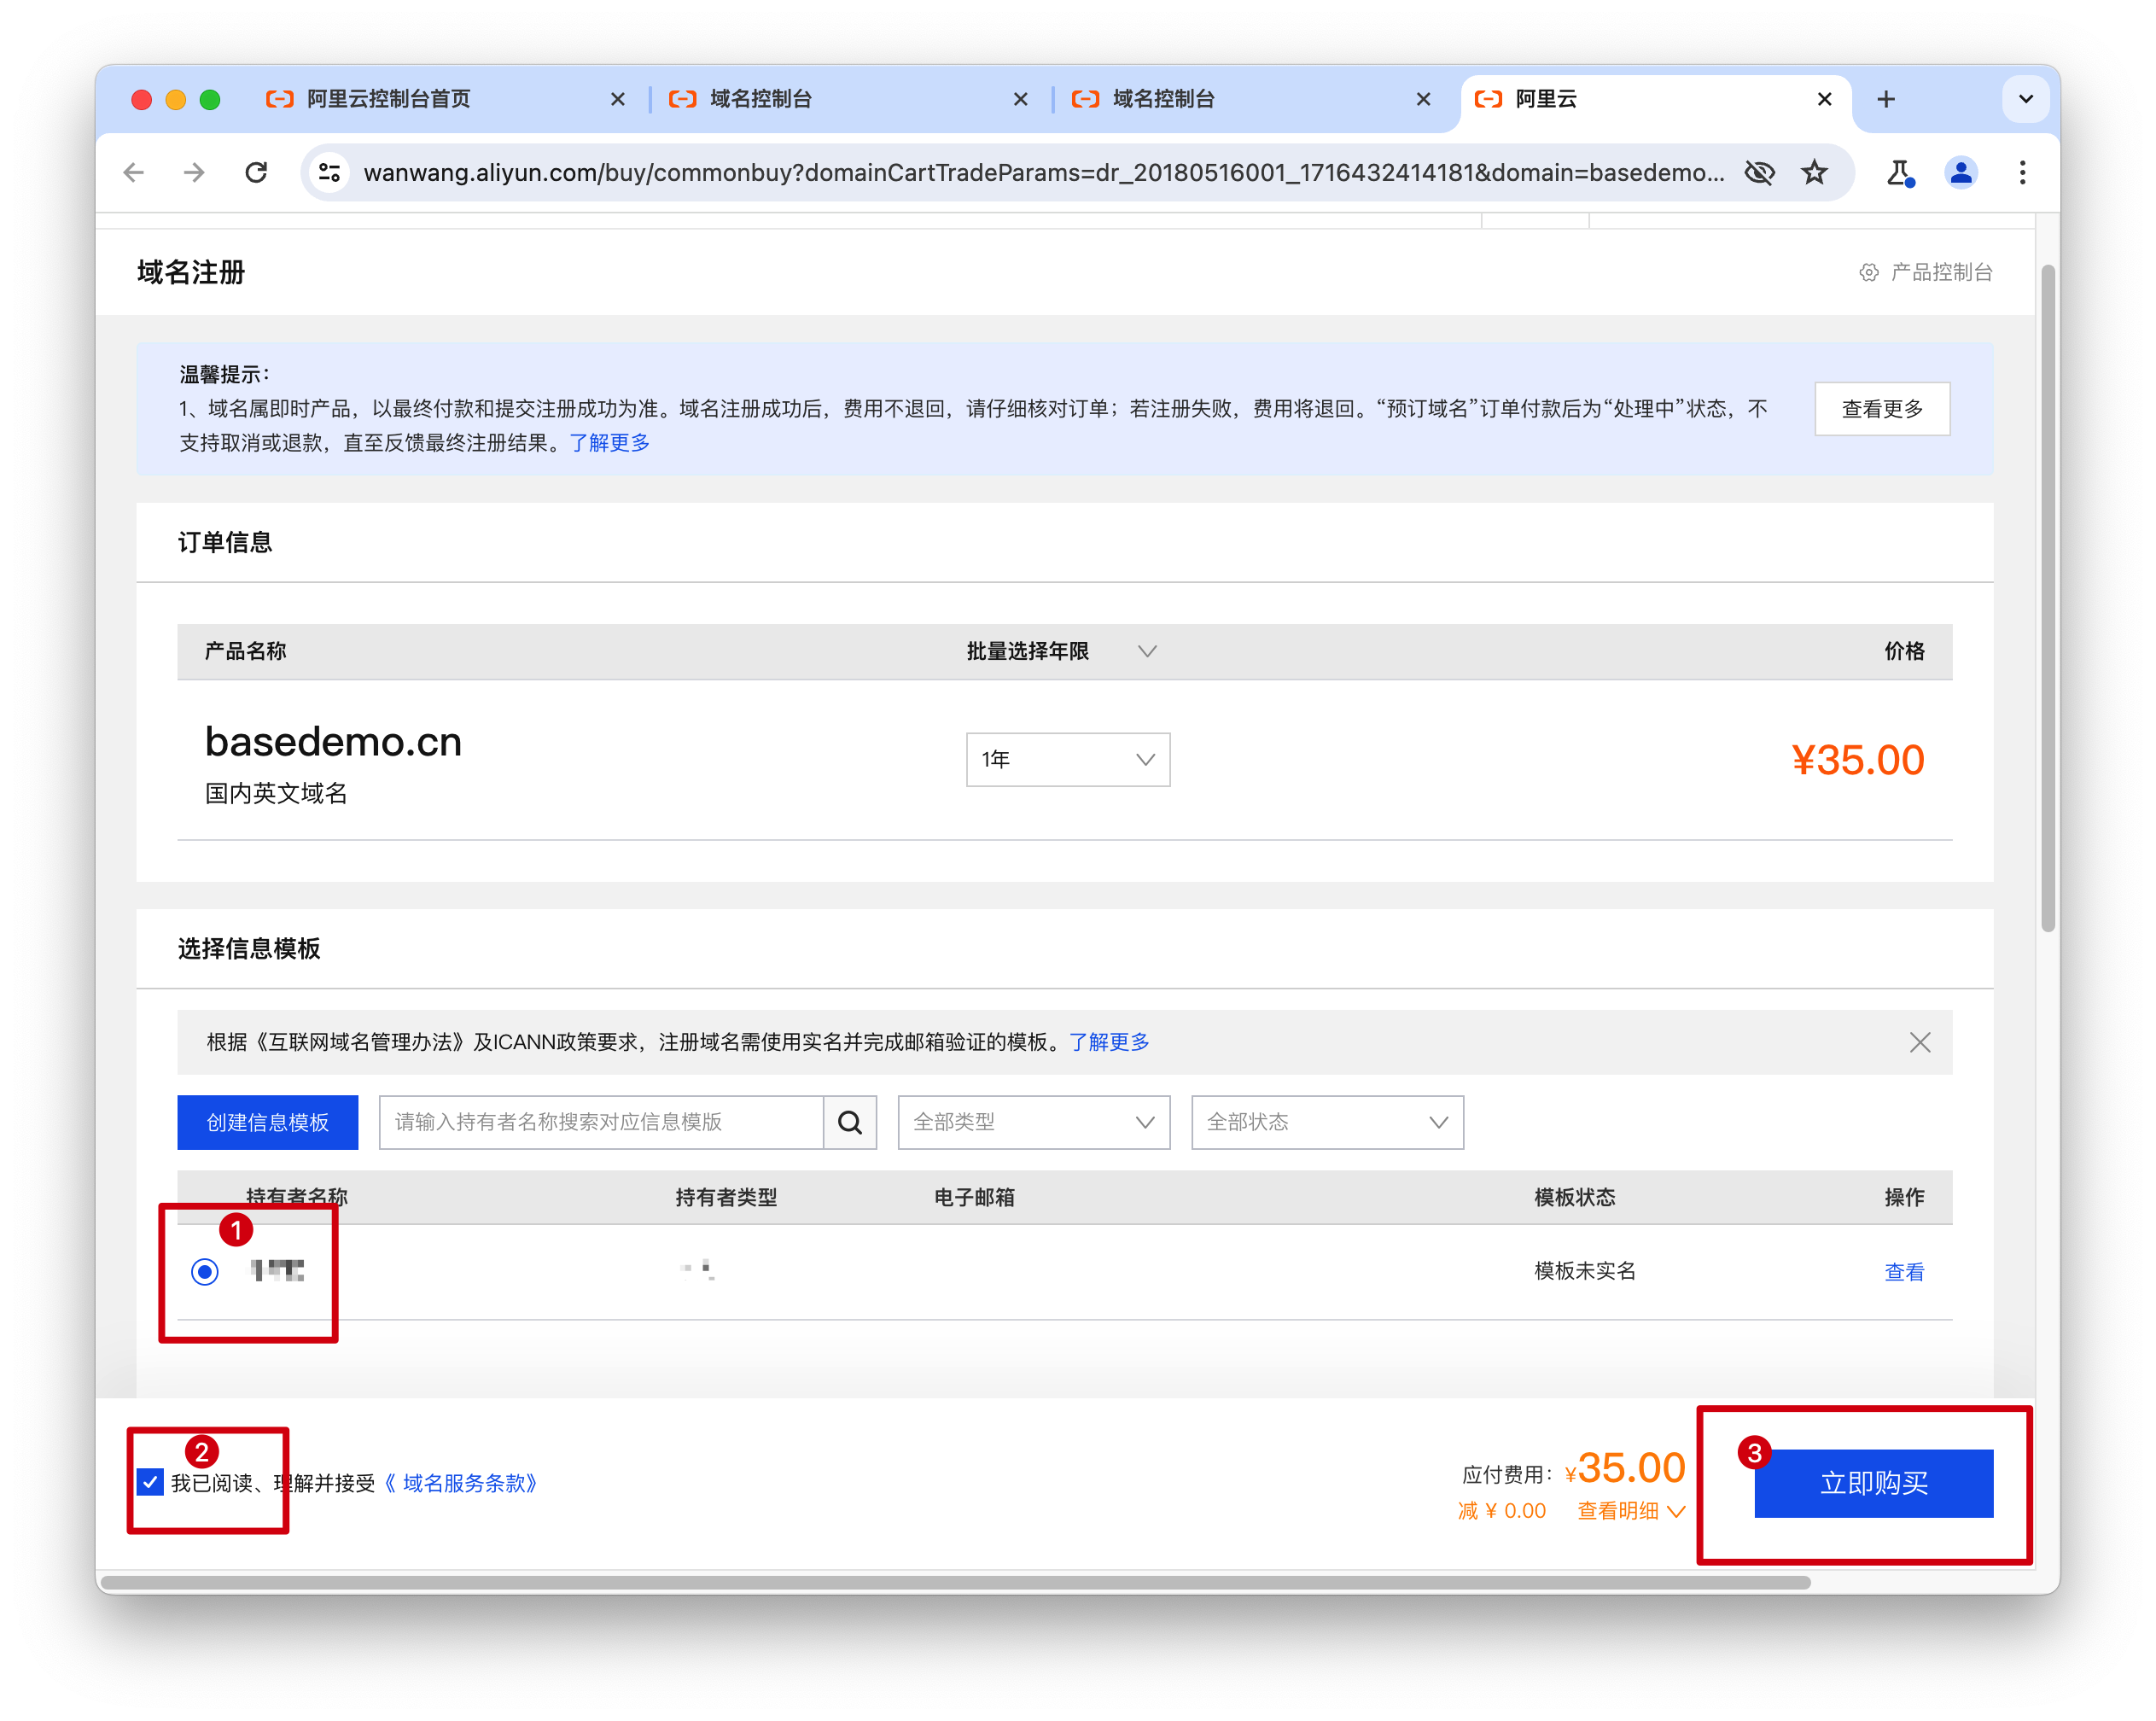Image resolution: width=2156 pixels, height=1721 pixels.
Task: Toggle the 我已阅读、理解并接受 checkbox
Action: 151,1482
